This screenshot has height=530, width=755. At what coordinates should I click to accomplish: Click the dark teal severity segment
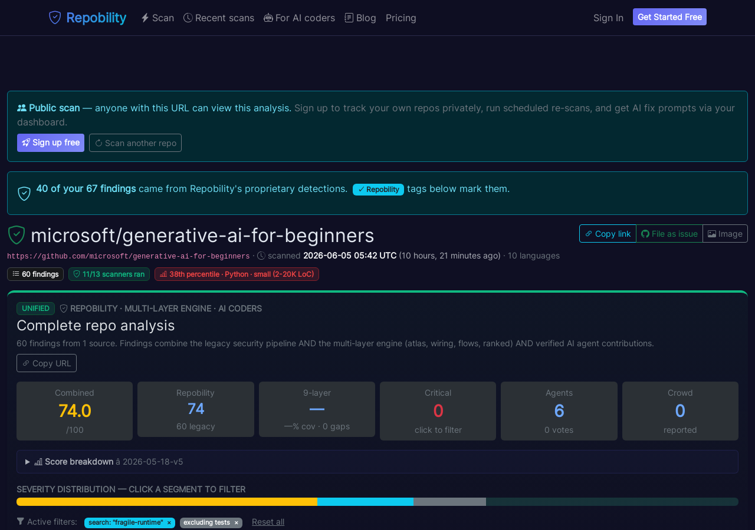pyautogui.click(x=612, y=502)
